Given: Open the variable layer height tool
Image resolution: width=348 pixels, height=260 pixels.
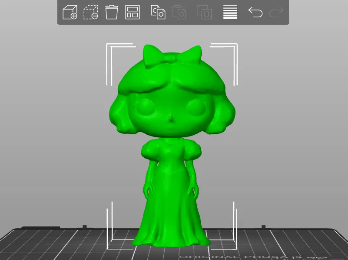Looking at the screenshot, I should tap(230, 13).
